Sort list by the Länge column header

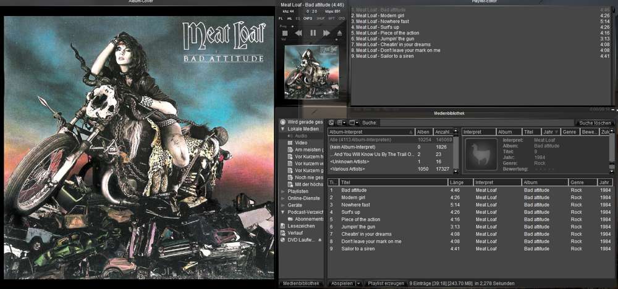tap(460, 182)
